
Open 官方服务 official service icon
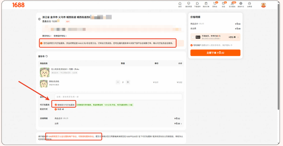click(x=232, y=5)
